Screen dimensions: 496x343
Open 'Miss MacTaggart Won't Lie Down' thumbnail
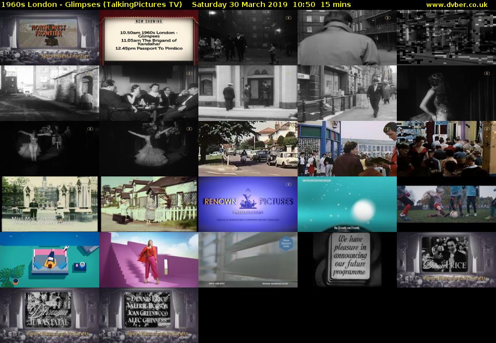49,204
